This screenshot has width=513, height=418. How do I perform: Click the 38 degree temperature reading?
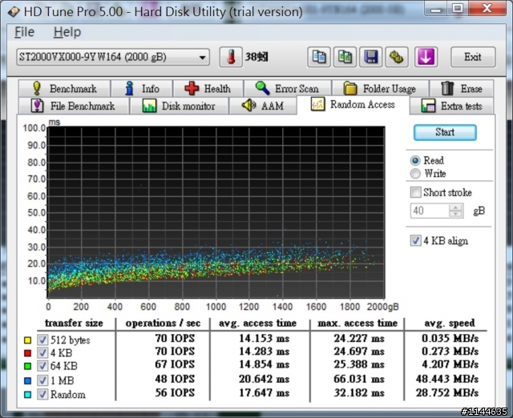[256, 57]
